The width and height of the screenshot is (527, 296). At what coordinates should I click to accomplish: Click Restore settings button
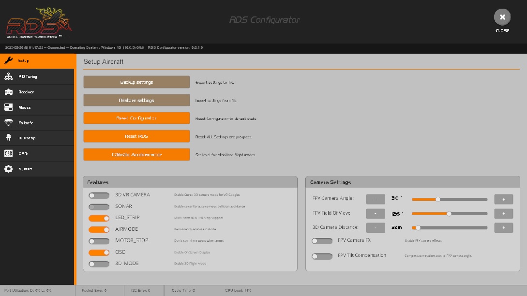[136, 100]
